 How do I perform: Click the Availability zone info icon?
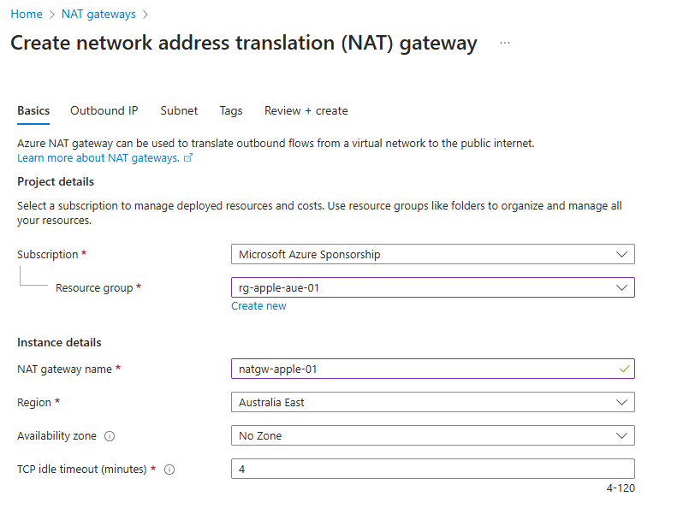(x=109, y=436)
